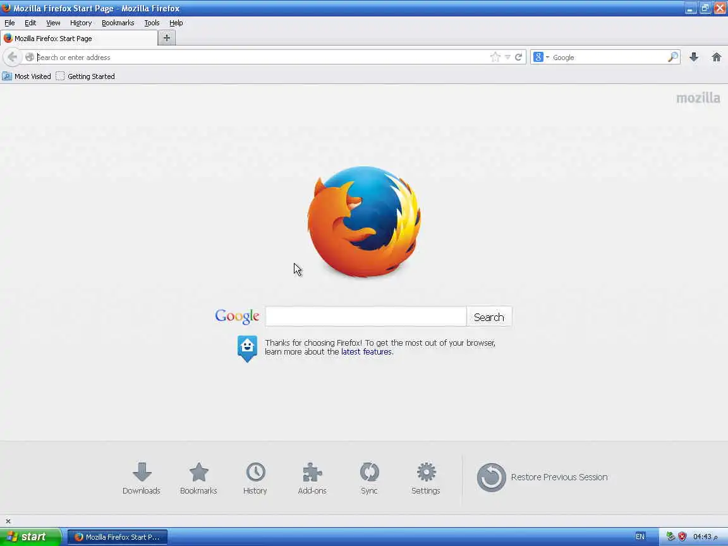Open the History clock shortcut
Image resolution: width=728 pixels, height=546 pixels.
255,478
